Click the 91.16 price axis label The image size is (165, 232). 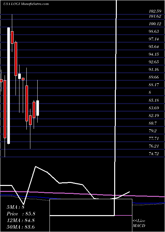(x=154, y=70)
